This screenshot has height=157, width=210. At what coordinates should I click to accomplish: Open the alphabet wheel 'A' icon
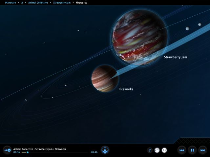click(105, 150)
